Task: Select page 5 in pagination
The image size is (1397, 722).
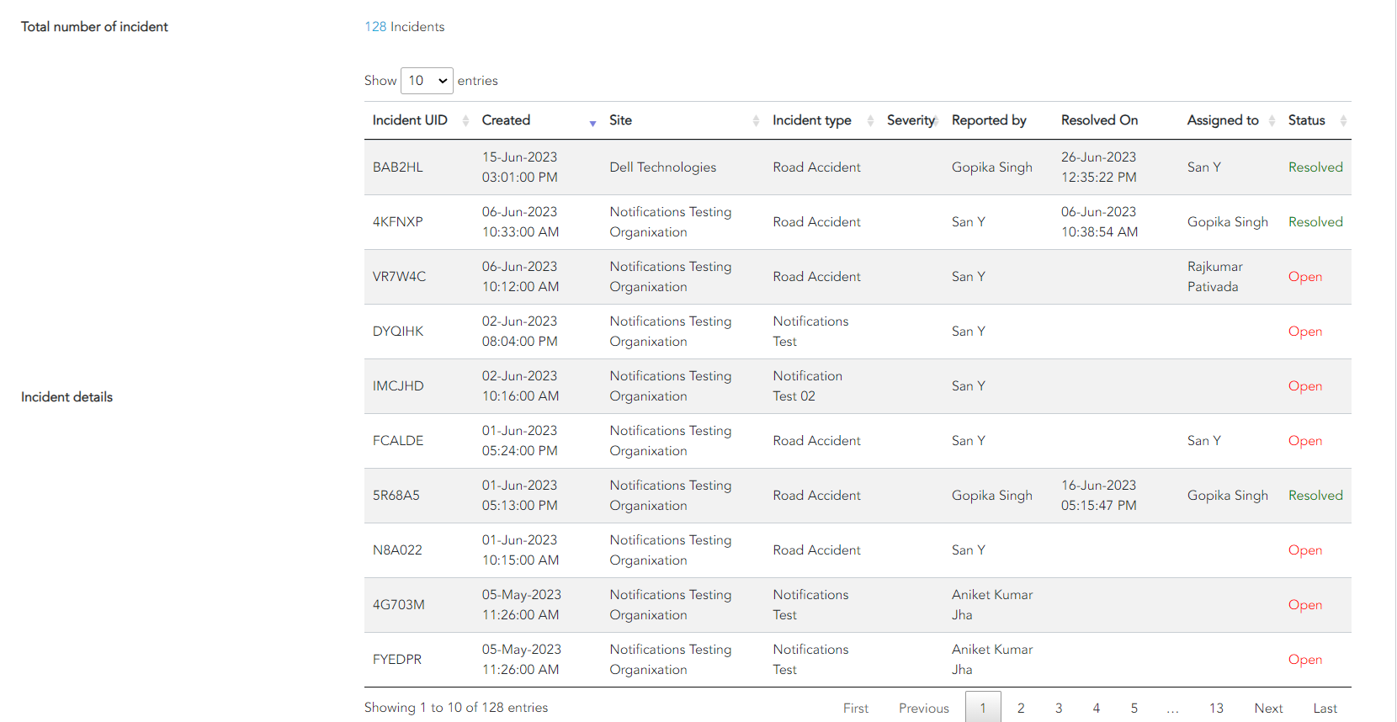Action: pos(1134,708)
